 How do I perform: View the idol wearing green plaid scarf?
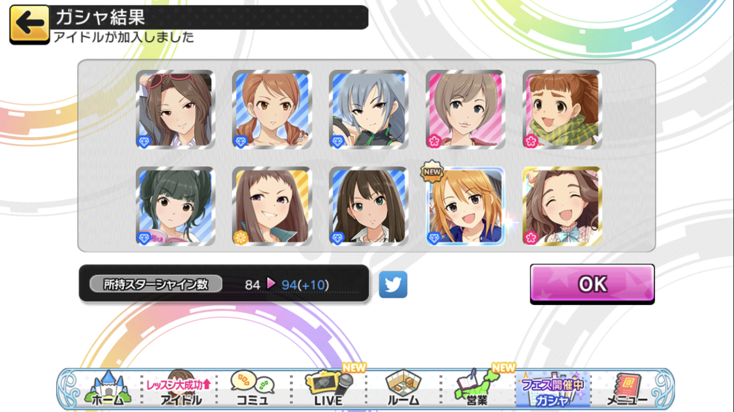562,109
